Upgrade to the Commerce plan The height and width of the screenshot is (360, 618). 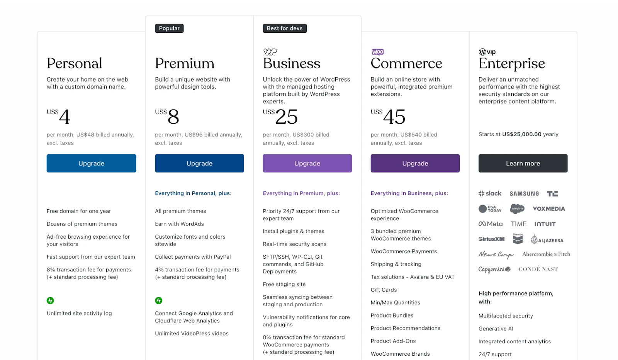[x=415, y=163]
